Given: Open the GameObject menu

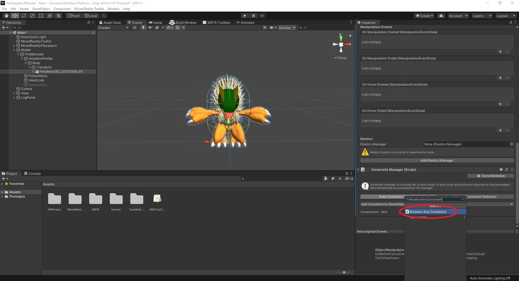Looking at the screenshot, I should click(x=41, y=9).
